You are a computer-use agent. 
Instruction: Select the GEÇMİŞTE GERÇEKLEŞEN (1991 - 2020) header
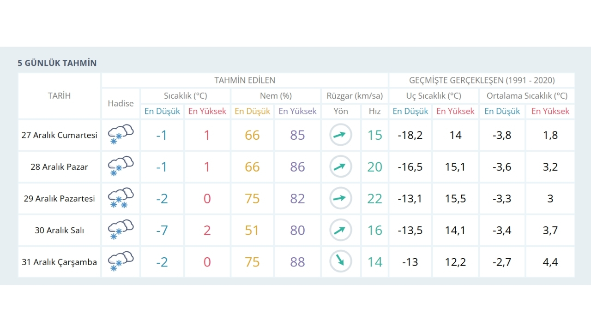(x=482, y=80)
